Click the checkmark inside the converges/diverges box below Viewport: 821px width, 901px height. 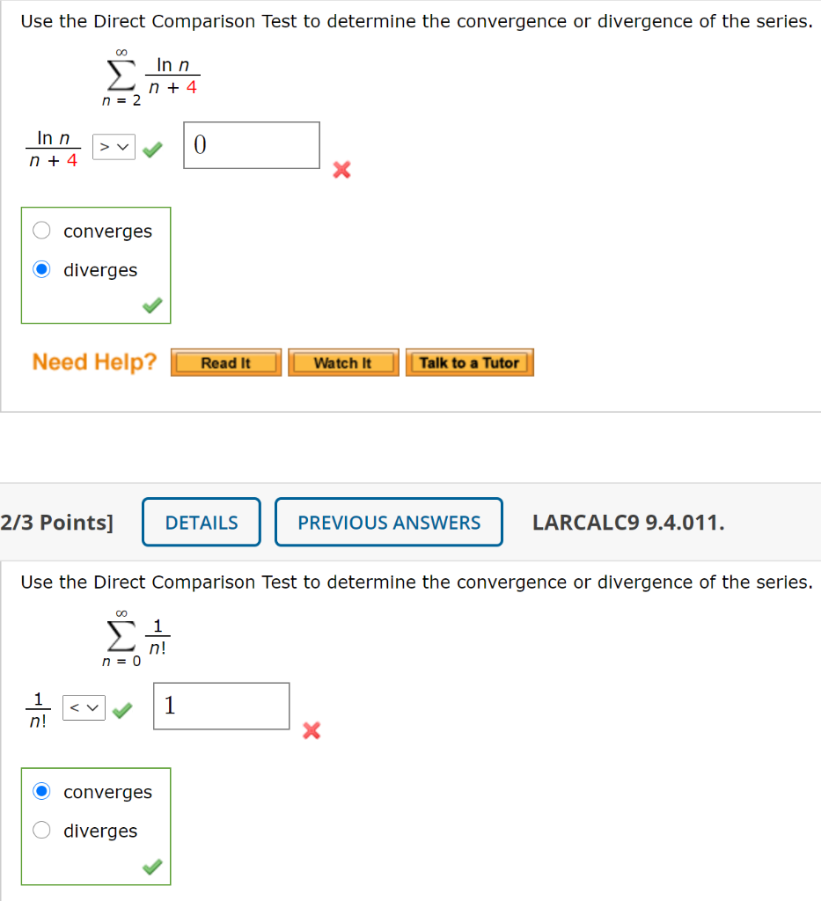(x=150, y=867)
